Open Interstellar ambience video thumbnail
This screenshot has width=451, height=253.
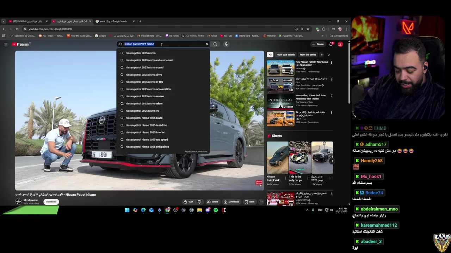point(280,102)
